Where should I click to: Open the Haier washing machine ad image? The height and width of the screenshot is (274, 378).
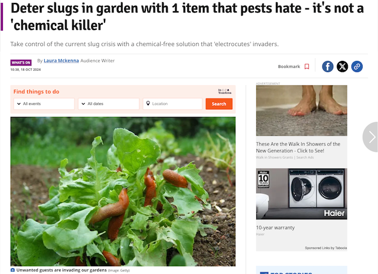302,194
